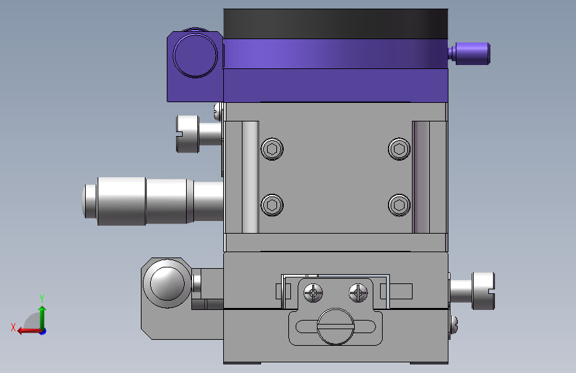Select the left vertical guide rail
Image resolution: width=576 pixels, height=373 pixels.
click(250, 177)
